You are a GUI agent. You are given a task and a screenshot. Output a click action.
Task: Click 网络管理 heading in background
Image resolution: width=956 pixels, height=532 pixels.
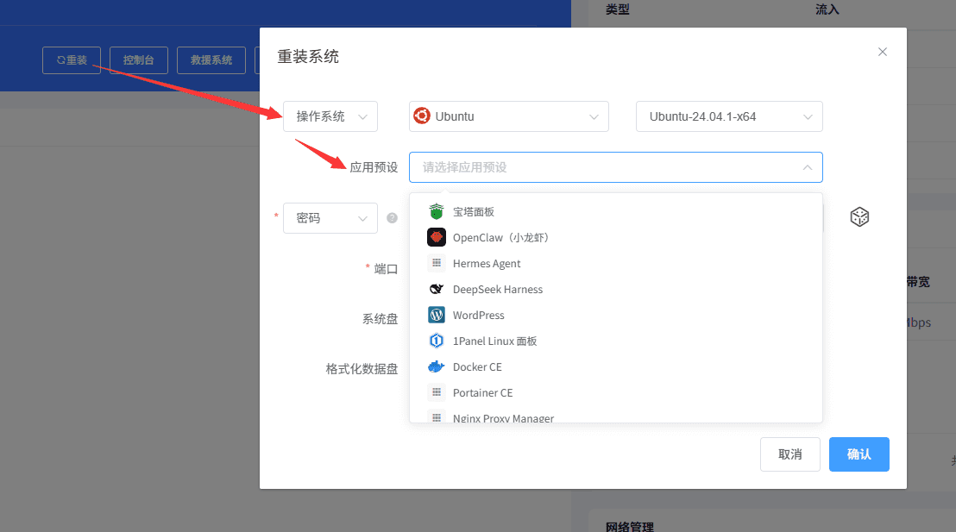[629, 527]
